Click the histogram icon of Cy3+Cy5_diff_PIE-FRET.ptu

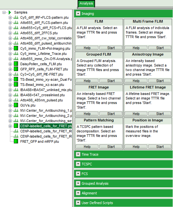tap(16, 74)
